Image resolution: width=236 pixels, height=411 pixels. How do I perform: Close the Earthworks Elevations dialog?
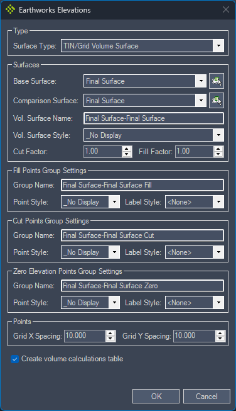(226, 9)
